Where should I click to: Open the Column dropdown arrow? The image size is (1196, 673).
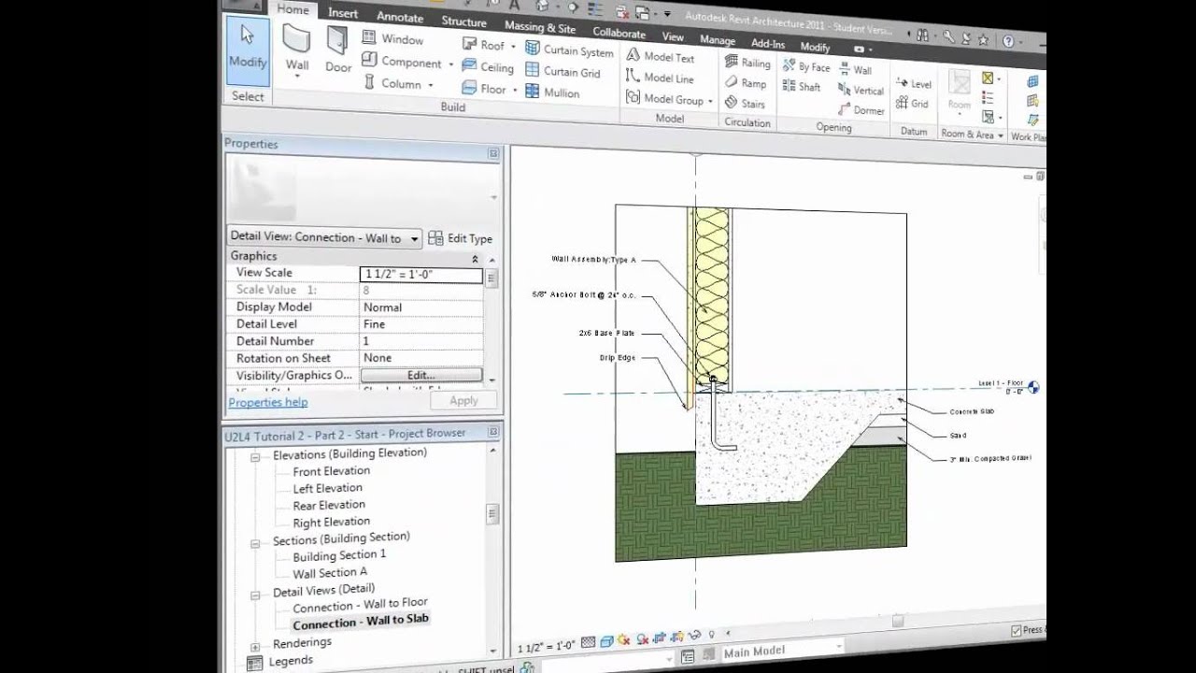[431, 85]
